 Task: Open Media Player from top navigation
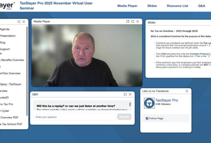tap(127, 6)
